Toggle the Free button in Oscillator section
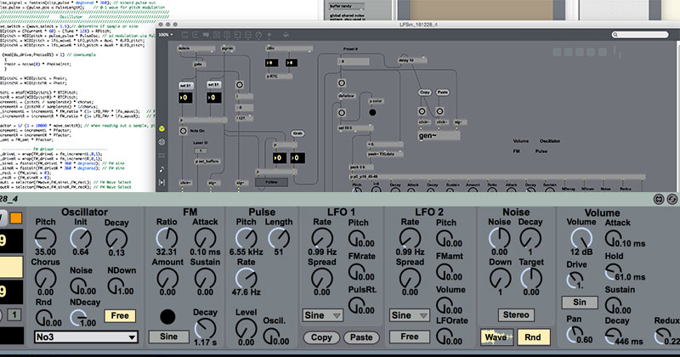This screenshot has height=357, width=680. (119, 315)
